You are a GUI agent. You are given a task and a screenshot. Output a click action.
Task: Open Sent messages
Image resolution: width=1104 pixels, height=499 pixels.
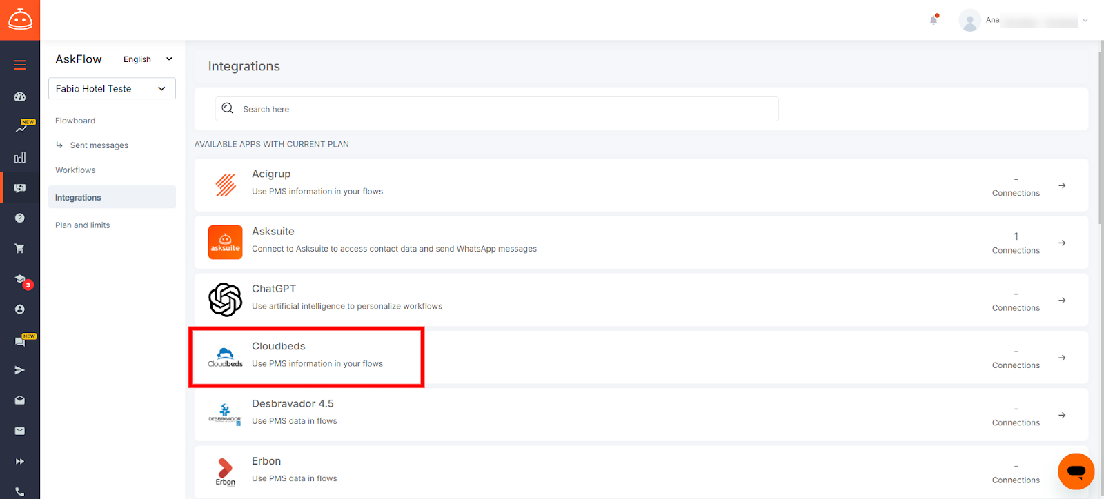point(99,145)
